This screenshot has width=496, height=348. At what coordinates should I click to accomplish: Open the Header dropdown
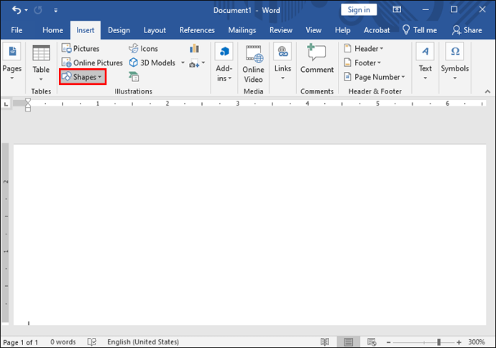pyautogui.click(x=364, y=48)
